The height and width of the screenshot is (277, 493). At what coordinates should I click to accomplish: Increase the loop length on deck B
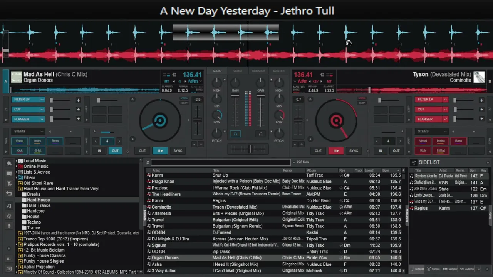pyautogui.click(x=400, y=141)
